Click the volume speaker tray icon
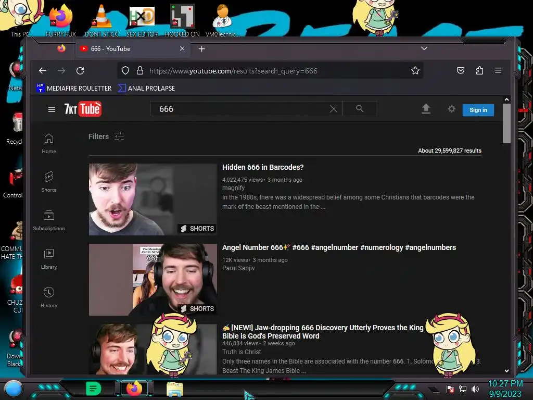 (x=475, y=389)
